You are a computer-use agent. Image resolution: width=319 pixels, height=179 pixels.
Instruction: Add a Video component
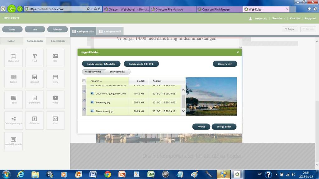(x=55, y=100)
